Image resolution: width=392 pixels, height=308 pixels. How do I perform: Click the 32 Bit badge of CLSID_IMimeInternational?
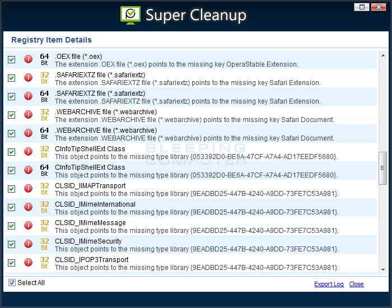44,208
